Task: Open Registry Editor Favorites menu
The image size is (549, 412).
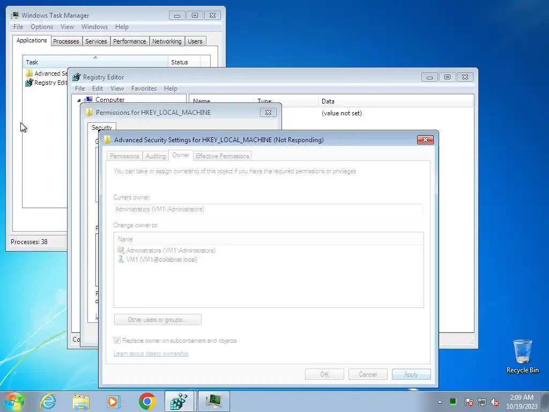Action: pyautogui.click(x=144, y=89)
